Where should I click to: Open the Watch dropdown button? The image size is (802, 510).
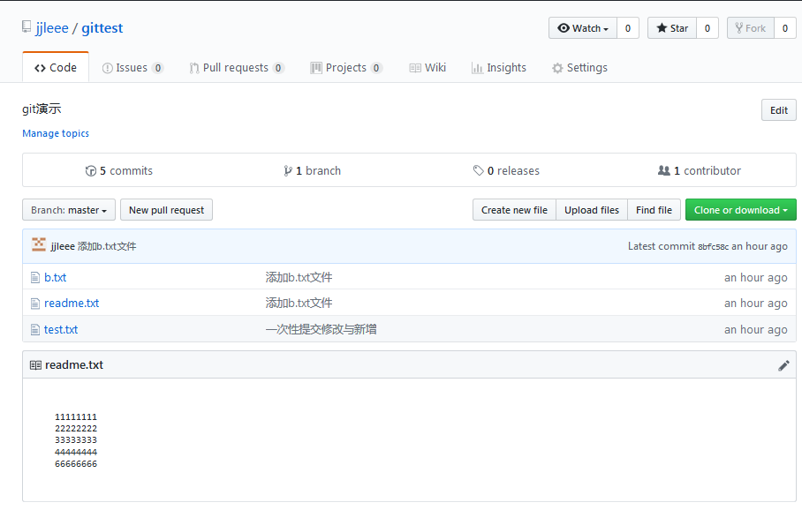[583, 28]
